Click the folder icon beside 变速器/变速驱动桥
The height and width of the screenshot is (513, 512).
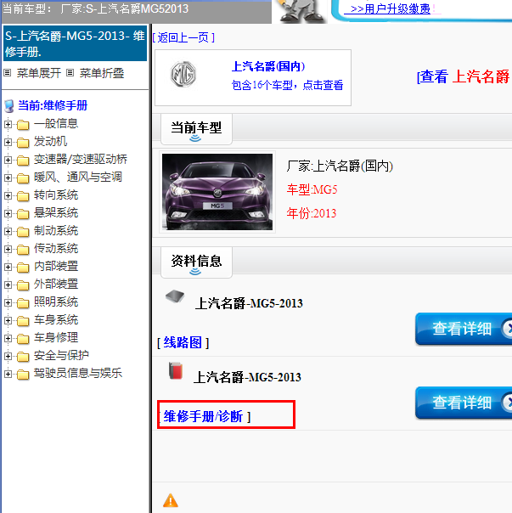coord(23,161)
